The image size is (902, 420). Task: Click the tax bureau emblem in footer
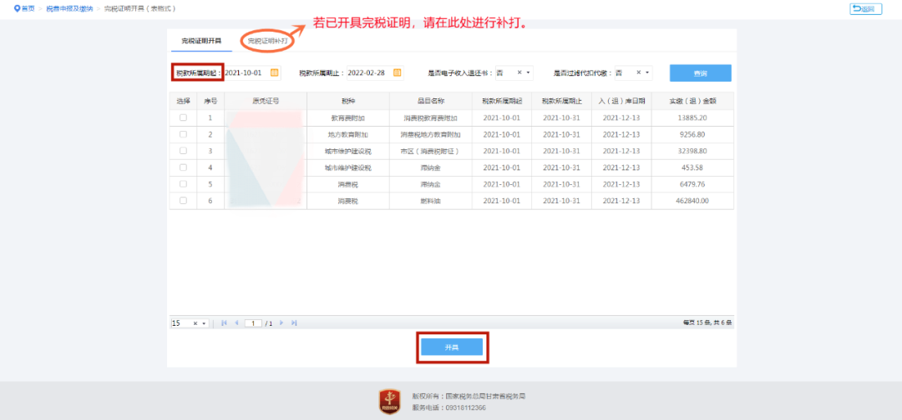click(389, 402)
